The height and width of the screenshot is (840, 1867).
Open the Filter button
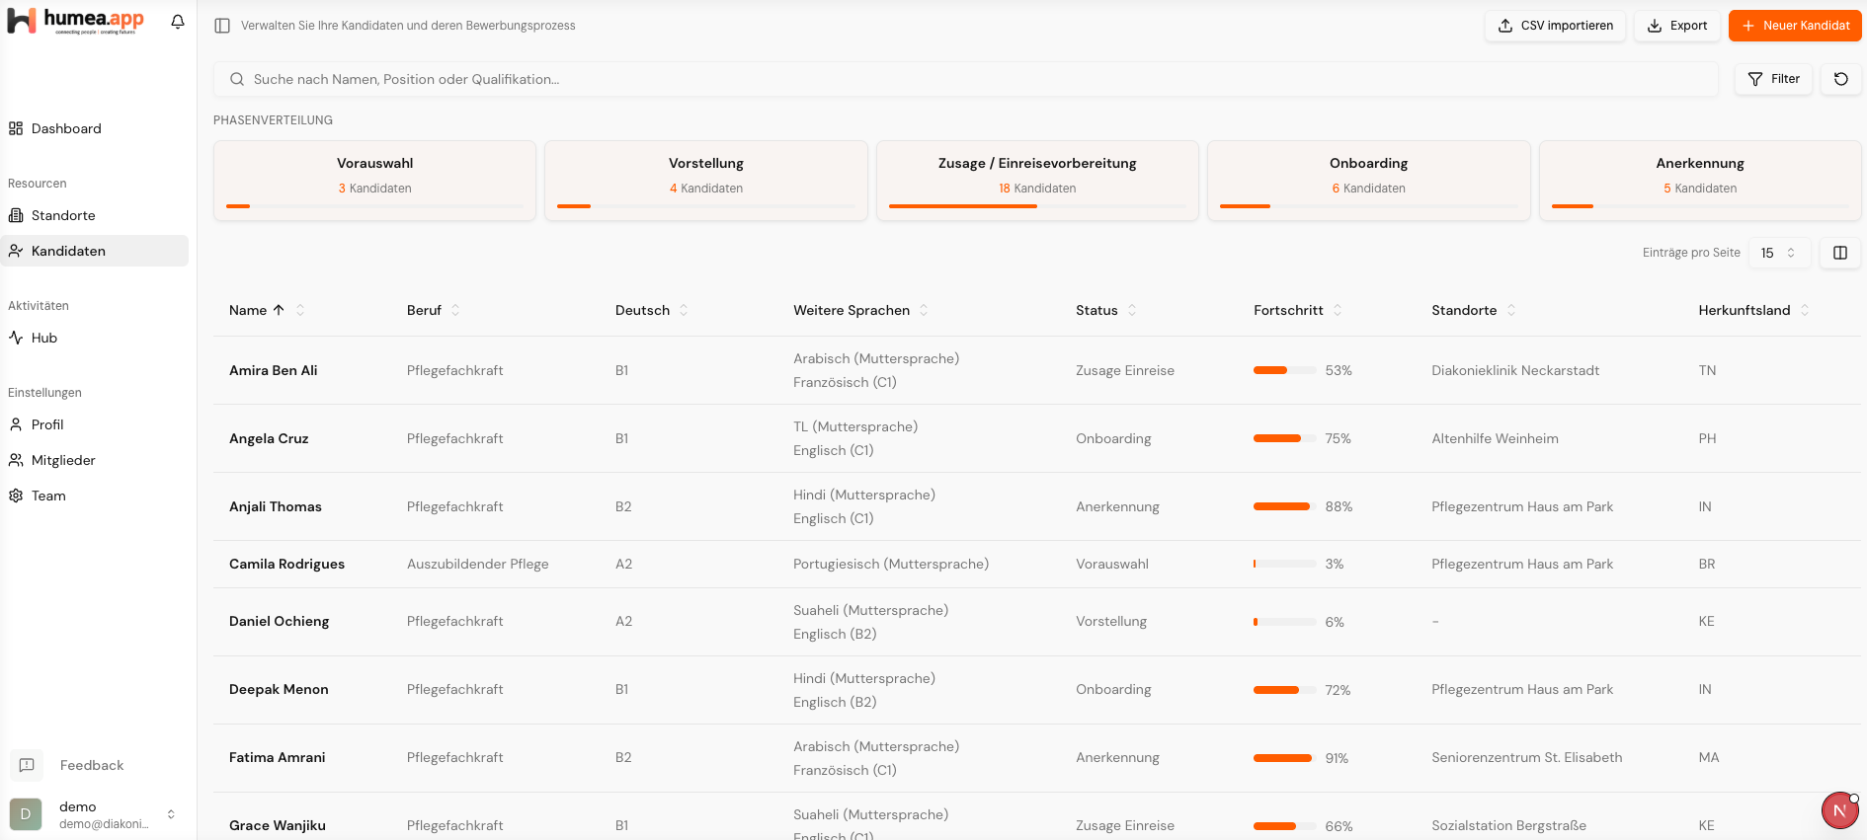coord(1773,79)
